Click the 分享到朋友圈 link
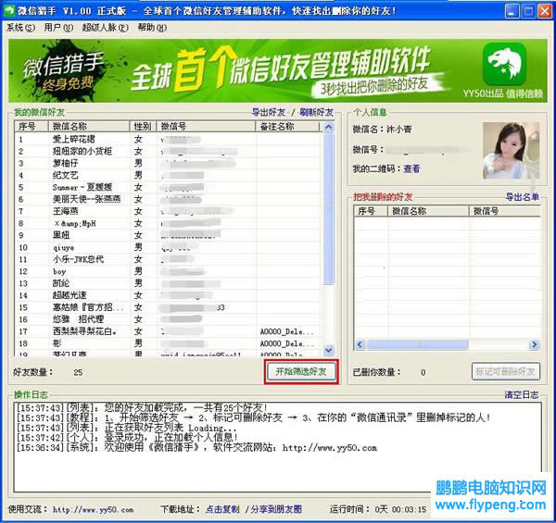556x523 pixels. point(276,509)
